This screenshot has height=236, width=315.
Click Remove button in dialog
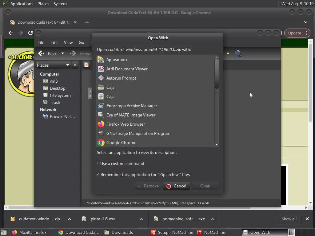(148, 186)
